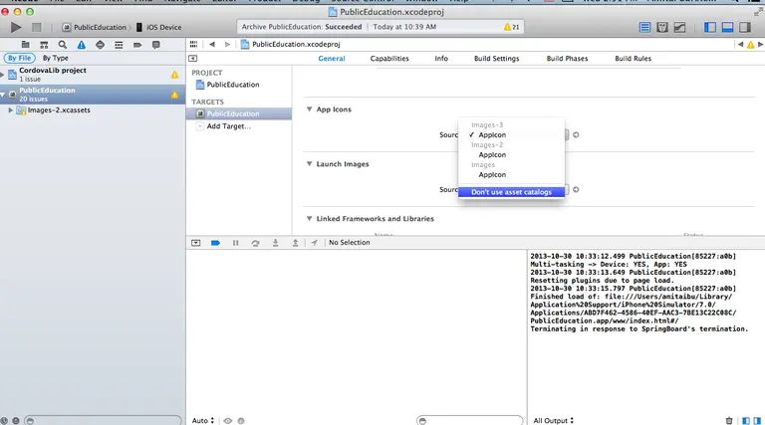The height and width of the screenshot is (425, 765).
Task: Jump to the next issue arrow
Action: tap(760, 45)
